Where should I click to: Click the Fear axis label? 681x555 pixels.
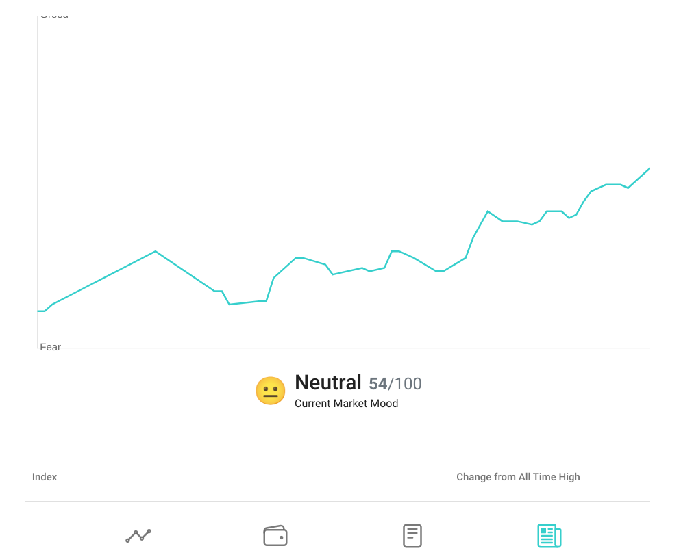[51, 347]
